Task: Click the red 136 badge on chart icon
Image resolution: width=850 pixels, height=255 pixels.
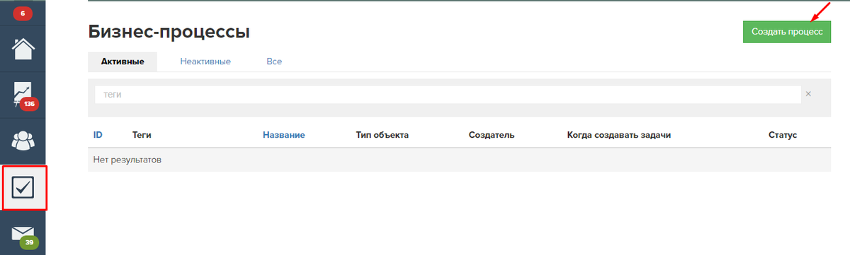Action: [x=29, y=104]
